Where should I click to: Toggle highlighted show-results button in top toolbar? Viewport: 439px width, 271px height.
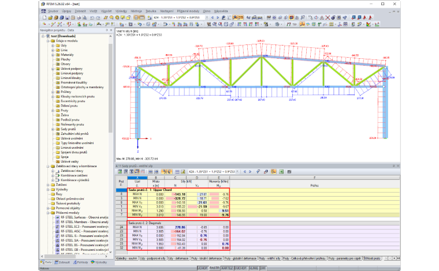[x=235, y=18]
